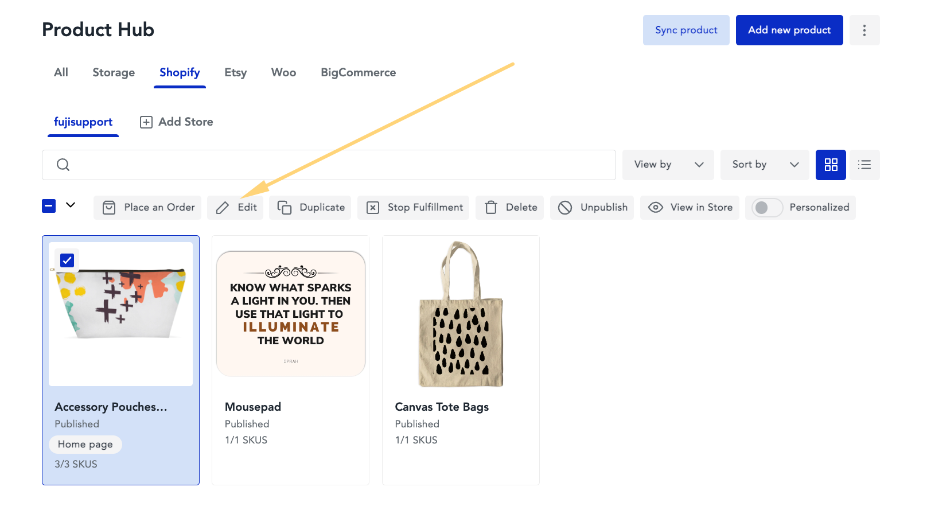Switch to grid view layout
This screenshot has width=927, height=514.
(x=831, y=165)
